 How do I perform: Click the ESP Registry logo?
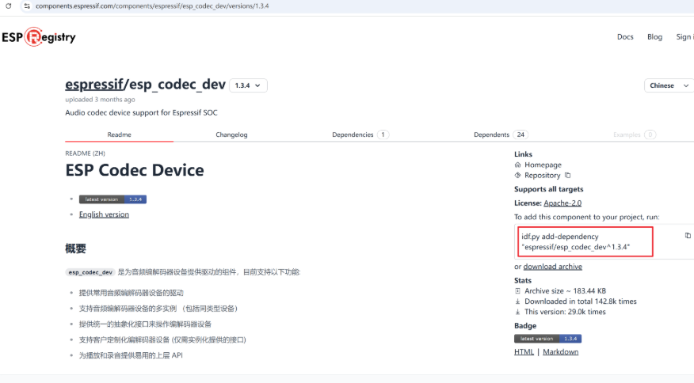[39, 37]
